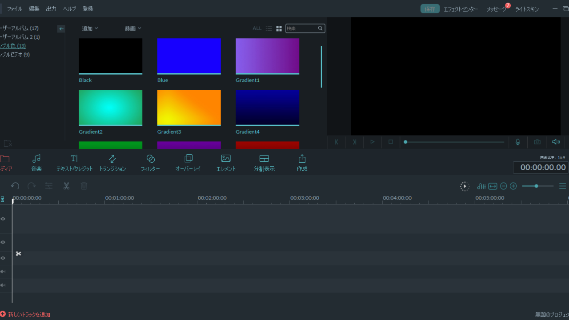The height and width of the screenshot is (320, 569).
Task: Open the 出力 menu
Action: 51,9
